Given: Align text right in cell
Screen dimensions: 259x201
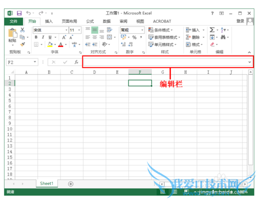Looking at the screenshot, I should point(102,37).
